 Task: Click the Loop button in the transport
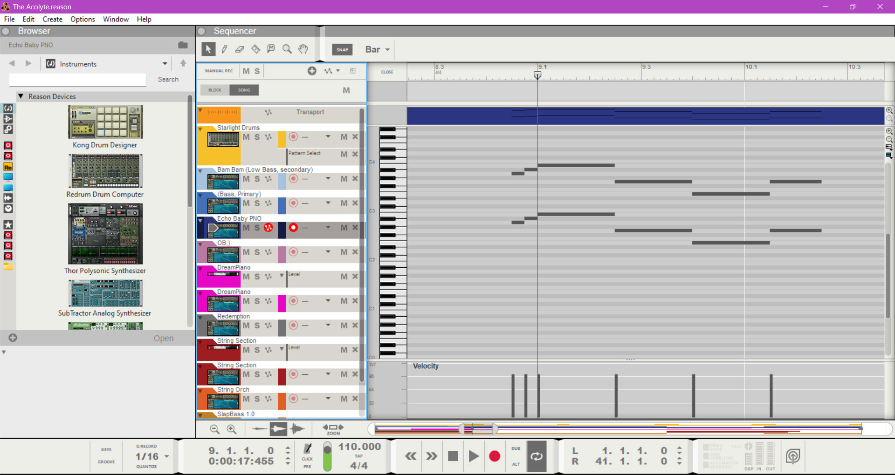click(537, 456)
